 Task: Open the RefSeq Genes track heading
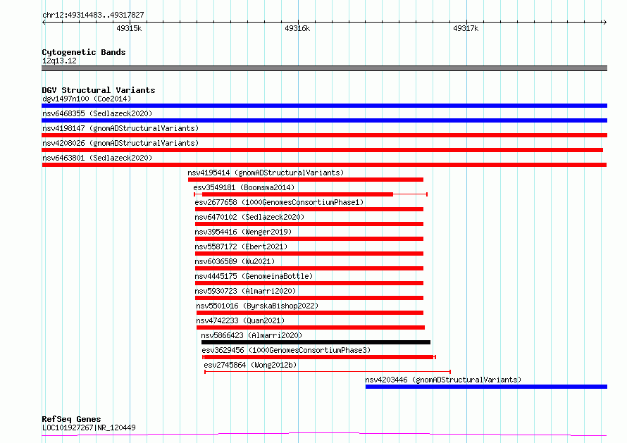pyautogui.click(x=72, y=419)
